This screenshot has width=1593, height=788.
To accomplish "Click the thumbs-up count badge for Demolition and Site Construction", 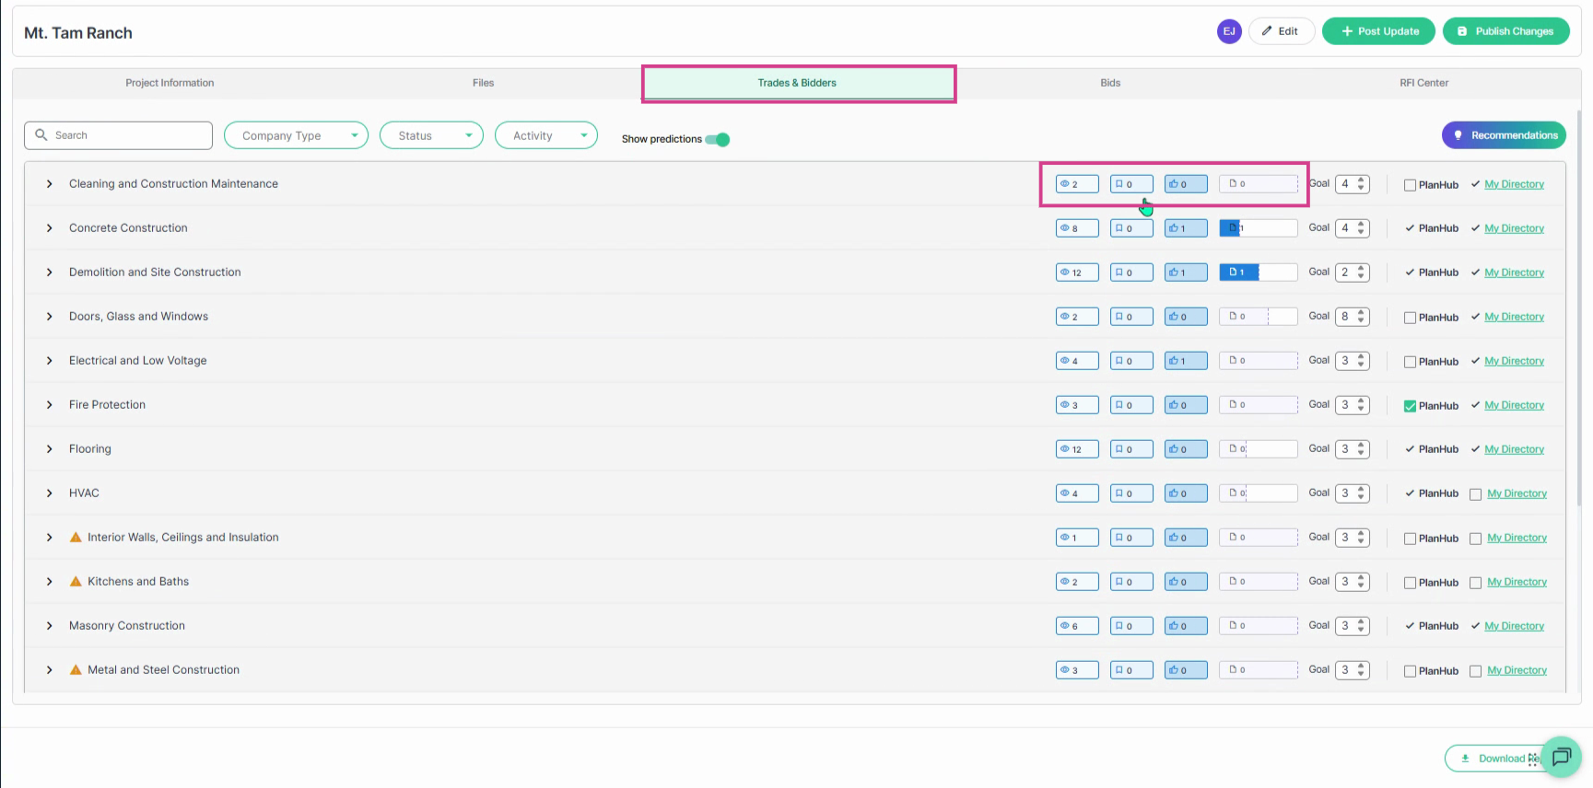I will click(x=1186, y=272).
